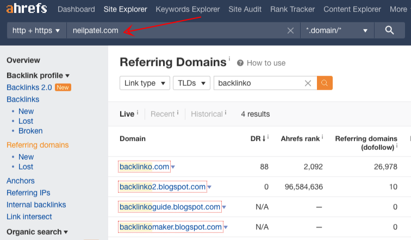Open the *.domain/* mode dropdown
This screenshot has height=240, width=411.
pos(337,30)
